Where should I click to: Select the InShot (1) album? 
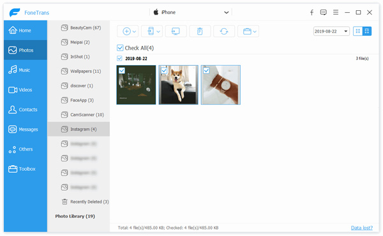(x=79, y=57)
